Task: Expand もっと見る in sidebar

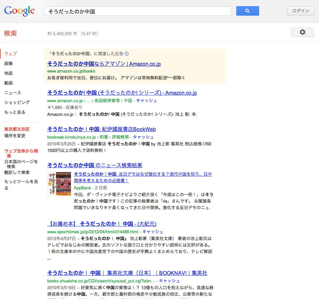Action: [15, 112]
